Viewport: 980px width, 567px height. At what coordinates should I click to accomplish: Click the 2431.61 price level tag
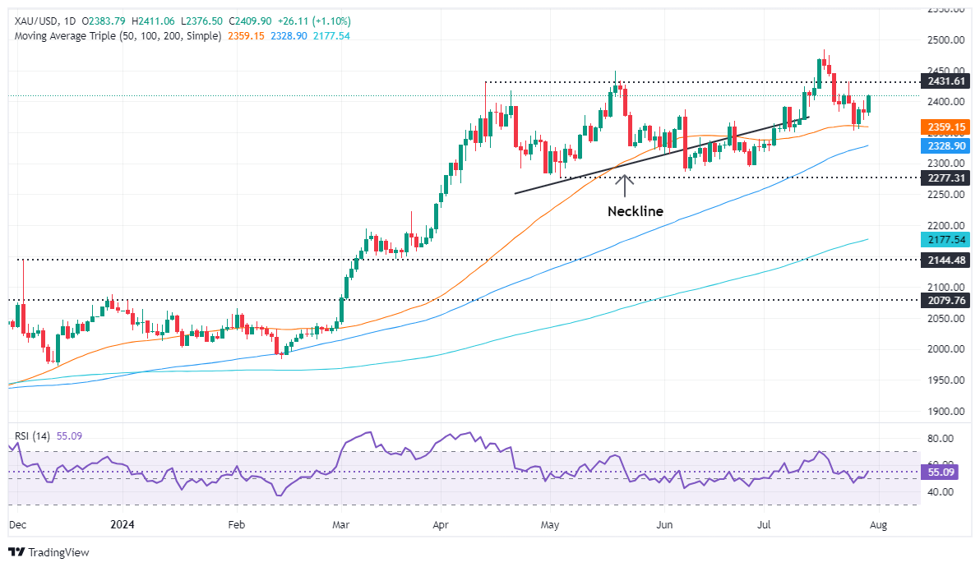click(946, 81)
